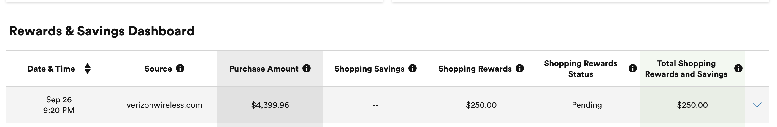Show info for Shopping Rewards column
The height and width of the screenshot is (127, 777).
click(x=519, y=69)
